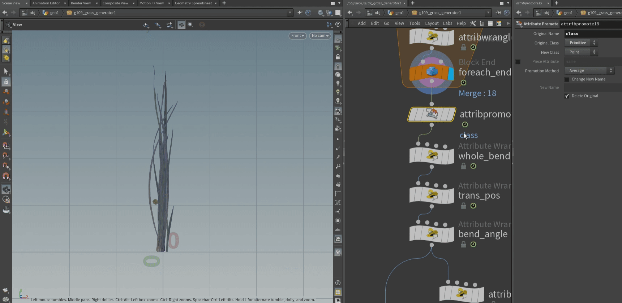Open viewport help question mark icon
Screen dimensions: 622x303
338,25
